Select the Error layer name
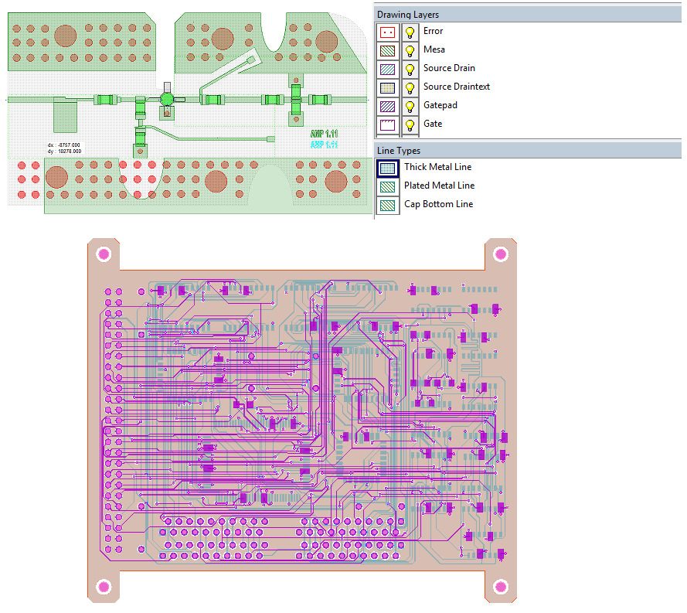This screenshot has width=687, height=613. coord(433,31)
